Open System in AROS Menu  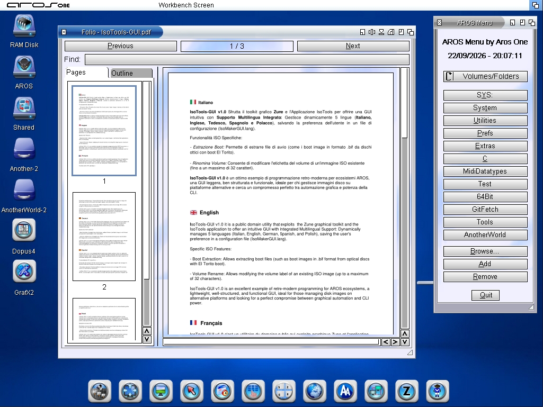485,108
